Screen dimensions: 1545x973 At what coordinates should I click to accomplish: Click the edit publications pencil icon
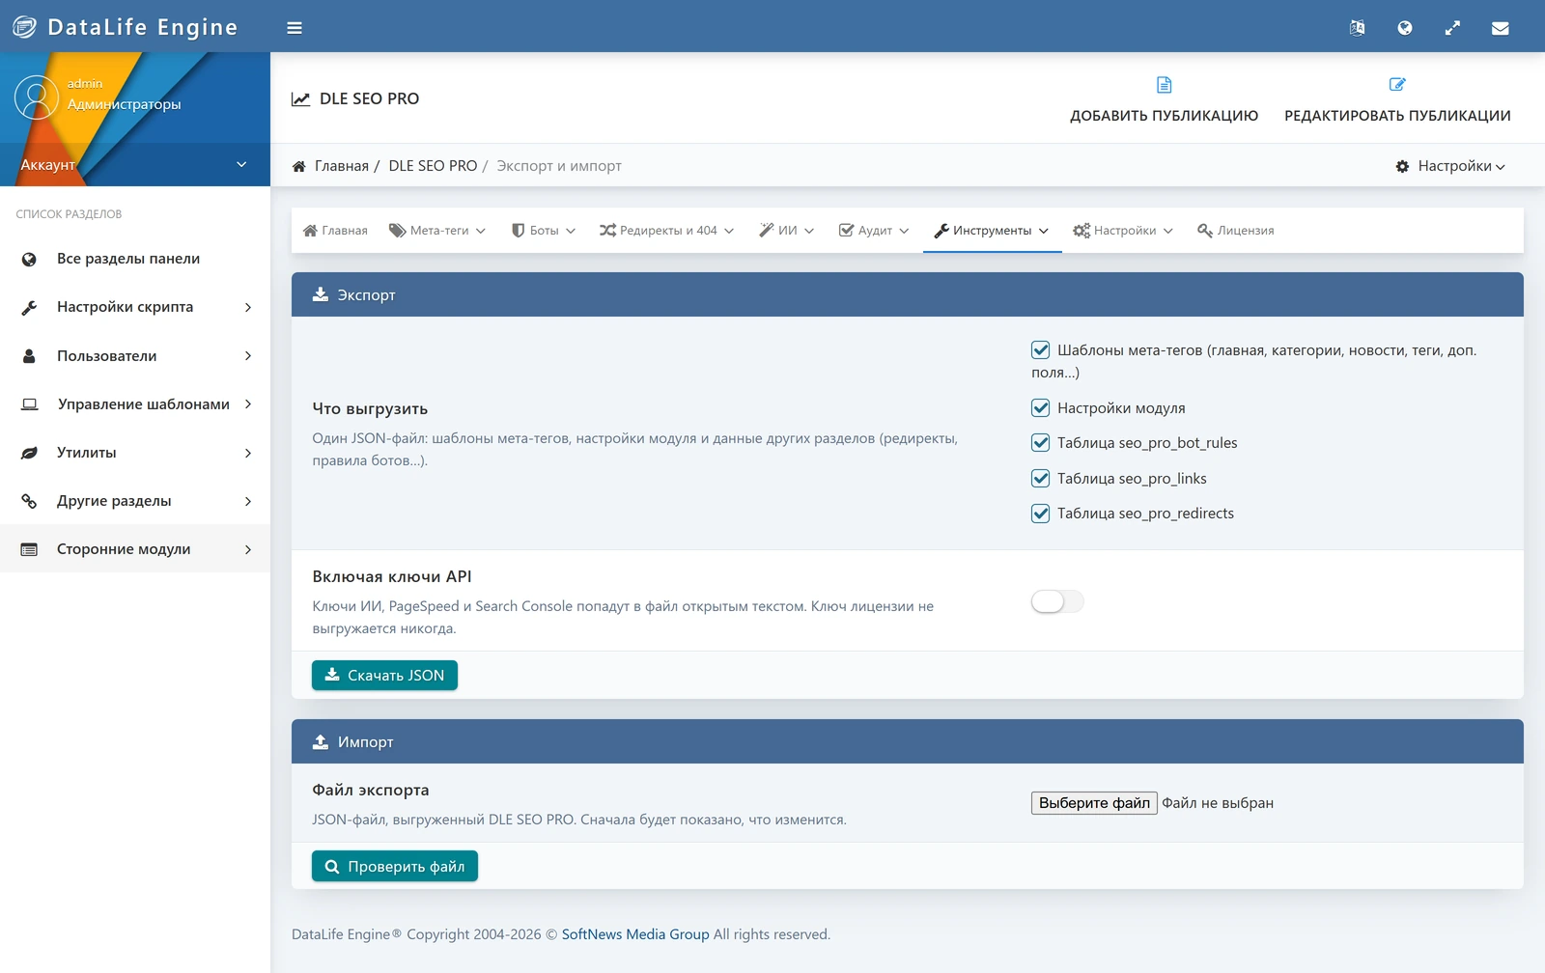click(x=1397, y=85)
